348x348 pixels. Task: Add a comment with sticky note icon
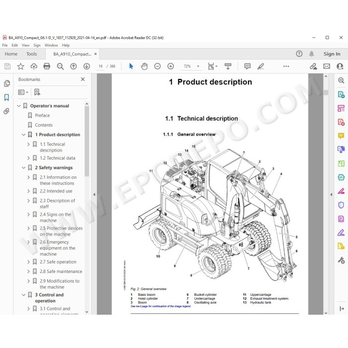[248, 66]
